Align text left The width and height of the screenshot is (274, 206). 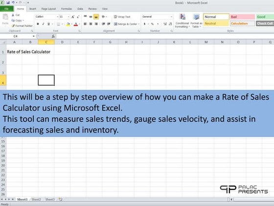[85, 24]
